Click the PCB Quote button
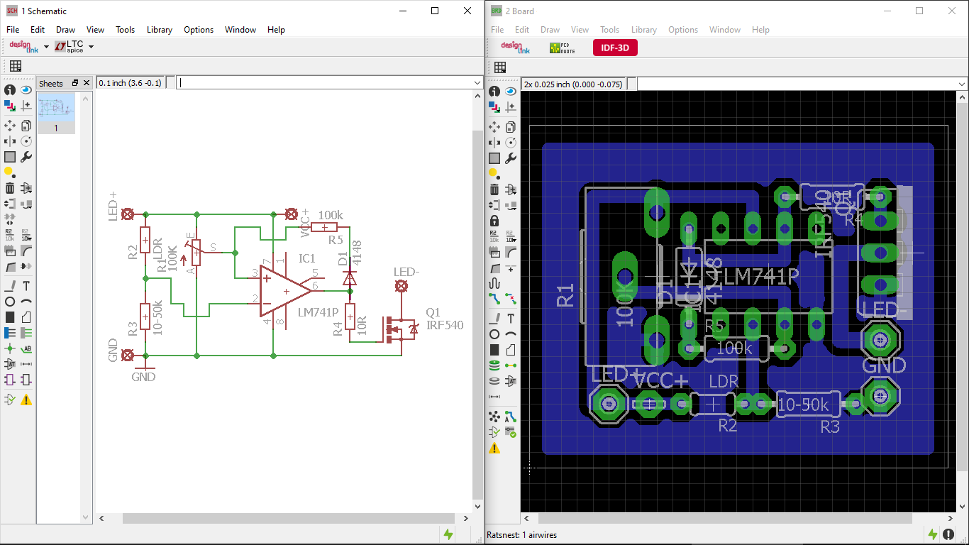 pos(563,48)
